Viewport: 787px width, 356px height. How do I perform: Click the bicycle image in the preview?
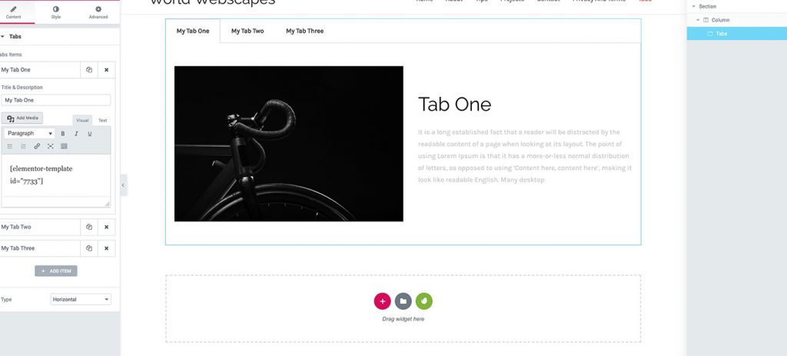click(289, 144)
